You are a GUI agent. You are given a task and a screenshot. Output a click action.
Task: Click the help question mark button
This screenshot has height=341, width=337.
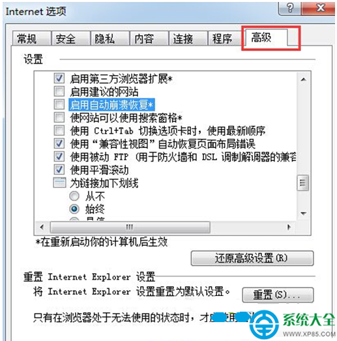point(289,8)
